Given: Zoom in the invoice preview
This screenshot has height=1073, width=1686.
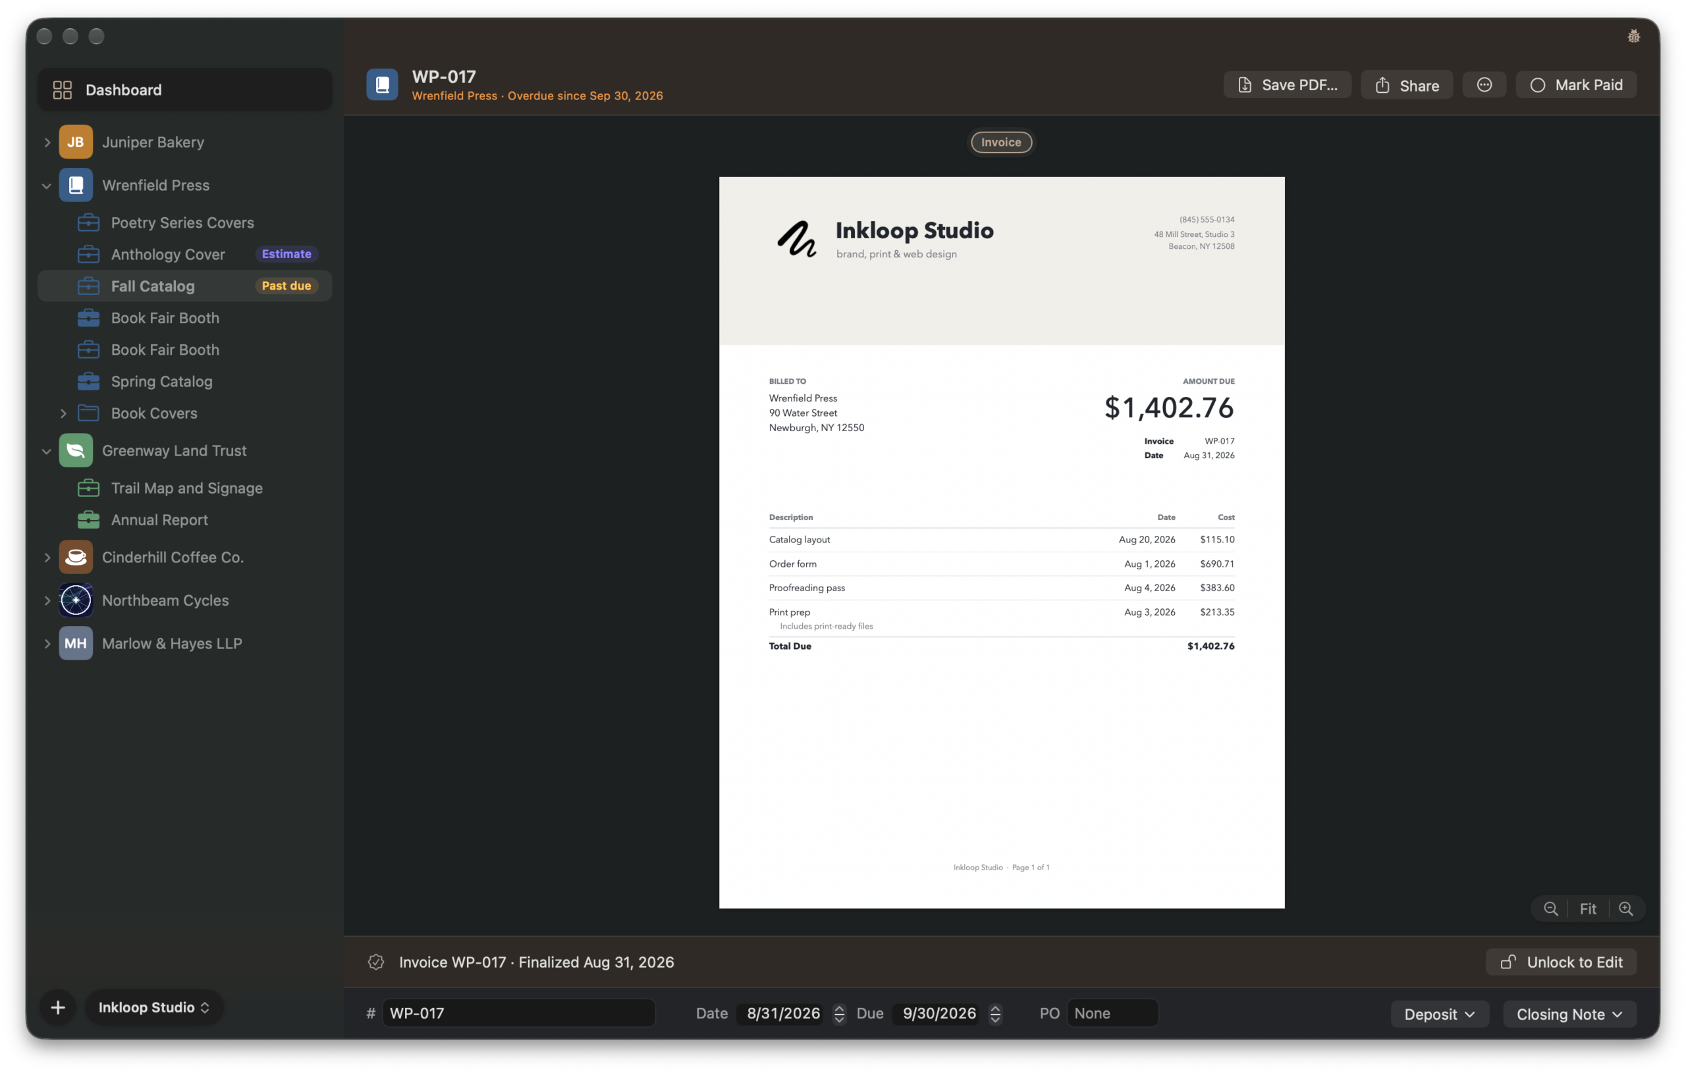Looking at the screenshot, I should [x=1626, y=909].
